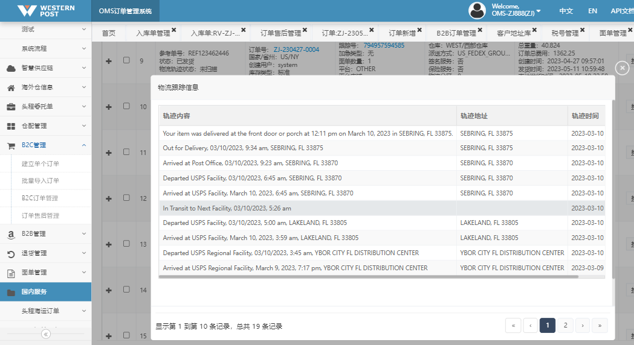Close the tracking info dialog with X
The height and width of the screenshot is (345, 634).
click(623, 68)
